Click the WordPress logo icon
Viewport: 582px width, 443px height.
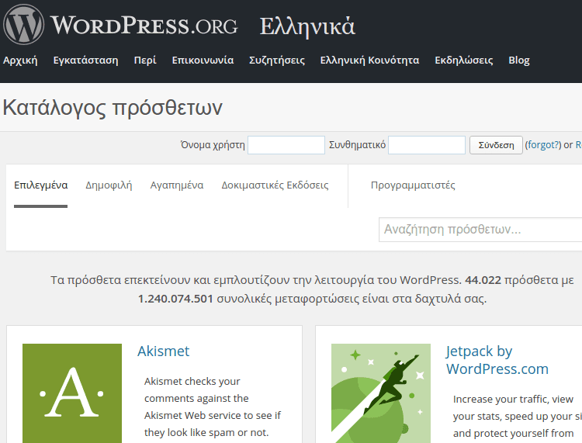click(x=23, y=25)
